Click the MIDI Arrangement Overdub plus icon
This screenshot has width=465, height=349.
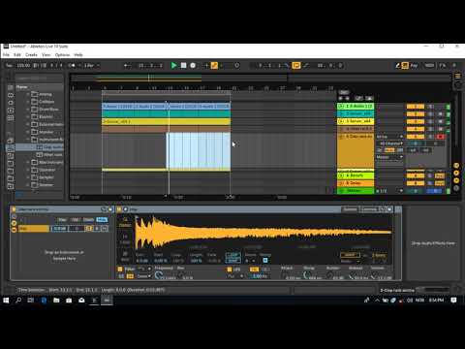[206, 66]
